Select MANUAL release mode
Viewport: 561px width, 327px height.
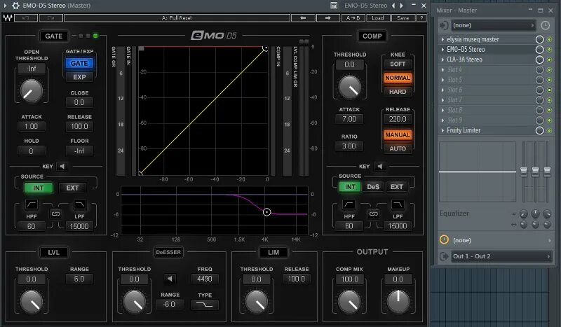pyautogui.click(x=398, y=134)
